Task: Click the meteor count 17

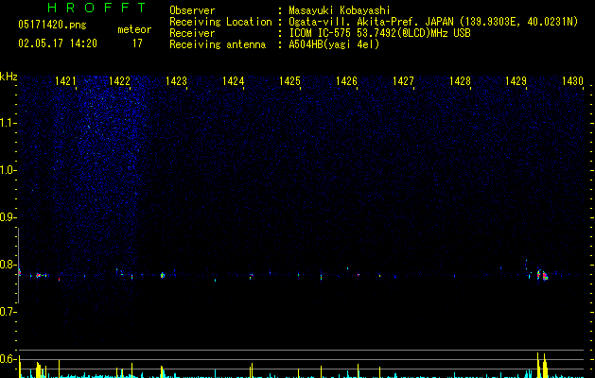Action: pos(137,43)
